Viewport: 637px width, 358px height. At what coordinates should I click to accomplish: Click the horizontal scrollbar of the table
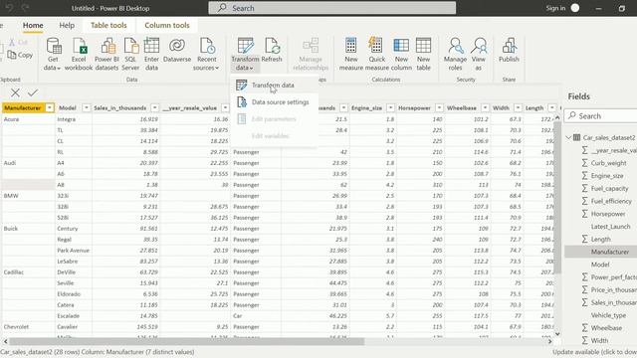[187, 342]
